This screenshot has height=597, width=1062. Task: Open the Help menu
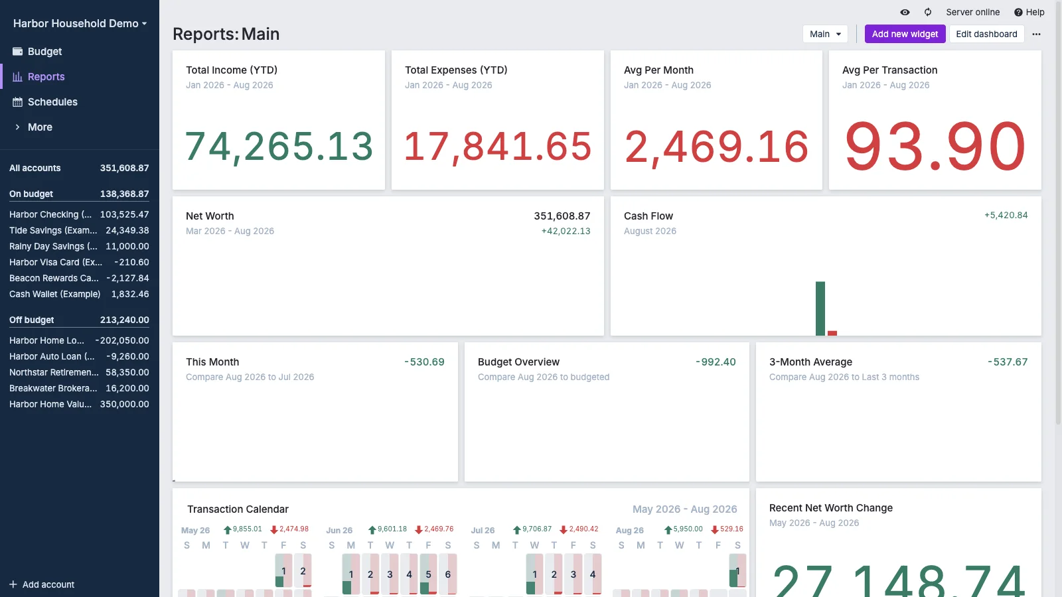(x=1029, y=12)
